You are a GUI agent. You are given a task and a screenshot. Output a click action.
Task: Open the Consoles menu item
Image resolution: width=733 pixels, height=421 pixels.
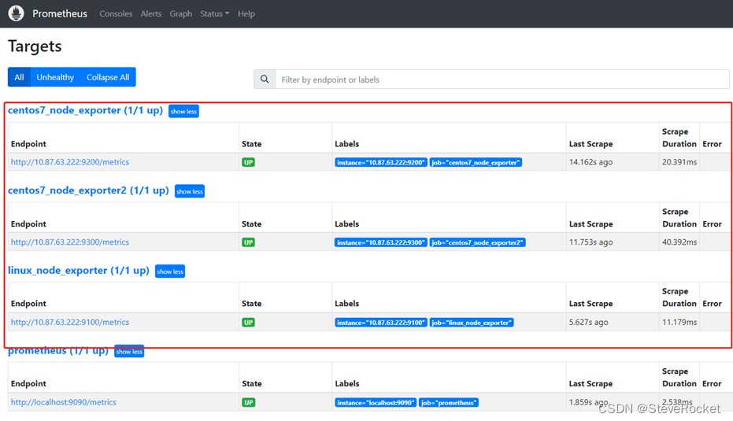116,13
